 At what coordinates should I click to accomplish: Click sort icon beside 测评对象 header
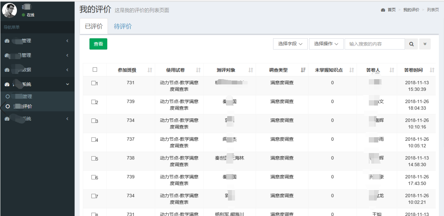(x=251, y=70)
